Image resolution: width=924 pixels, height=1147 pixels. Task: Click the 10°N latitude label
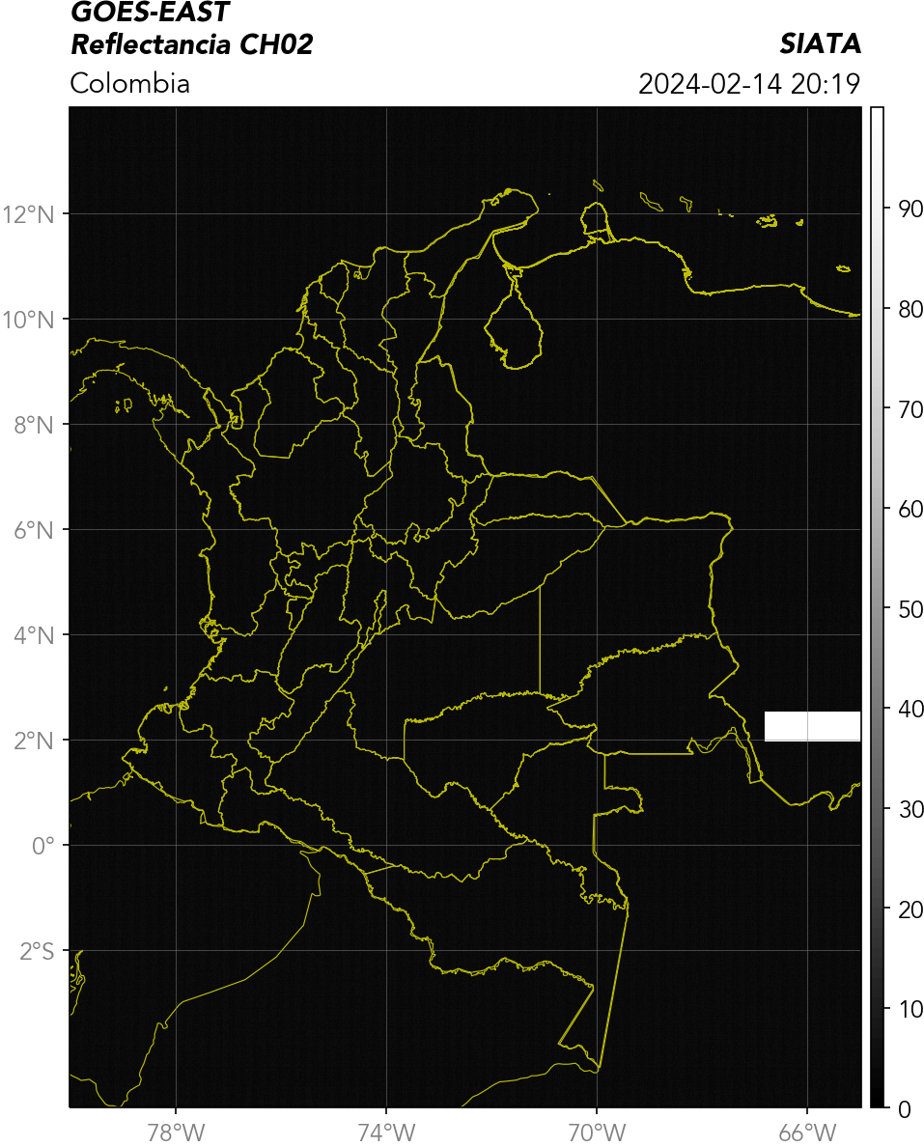[28, 320]
